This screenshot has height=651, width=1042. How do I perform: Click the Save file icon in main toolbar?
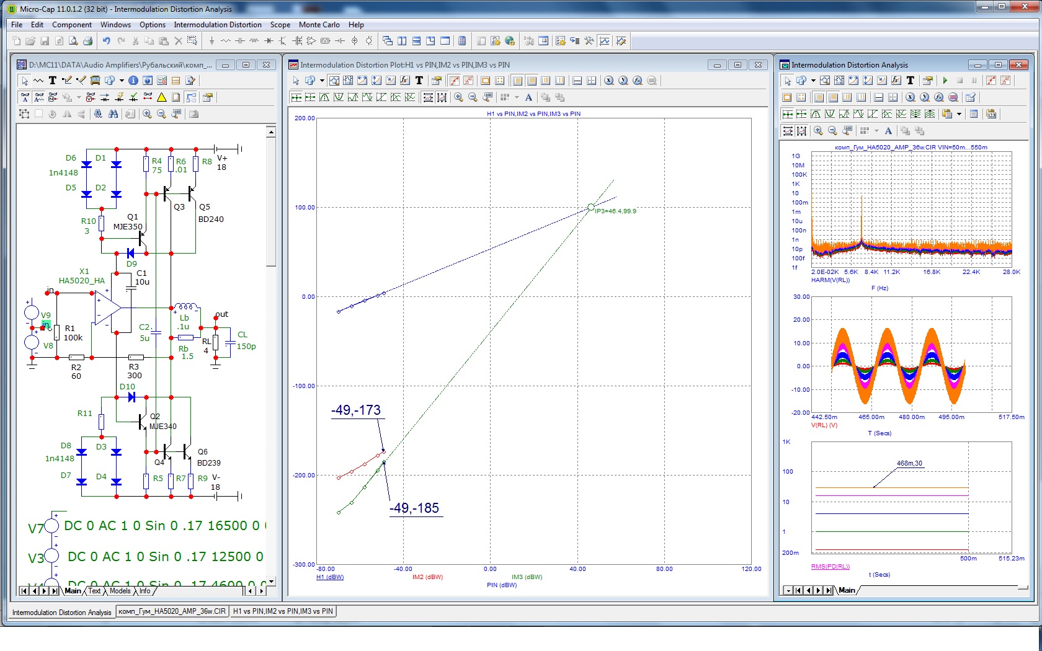point(45,41)
